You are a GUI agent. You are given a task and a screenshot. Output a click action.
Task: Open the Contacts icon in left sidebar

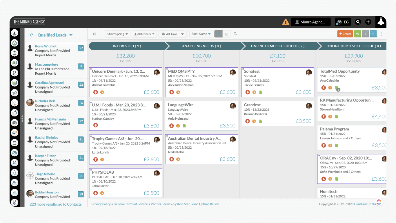(x=14, y=33)
